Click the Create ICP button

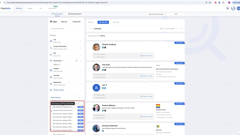click(76, 22)
